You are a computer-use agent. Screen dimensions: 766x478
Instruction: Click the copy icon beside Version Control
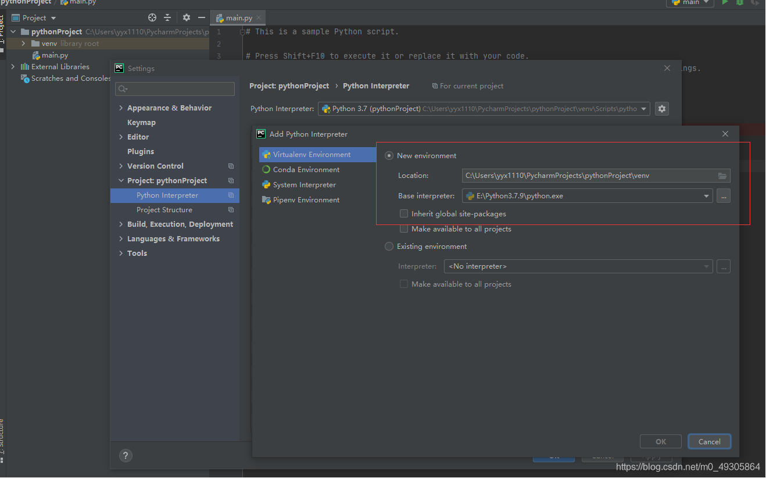[x=231, y=166]
